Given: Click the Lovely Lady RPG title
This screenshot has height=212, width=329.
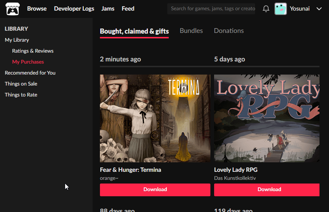Looking at the screenshot, I should (x=236, y=170).
